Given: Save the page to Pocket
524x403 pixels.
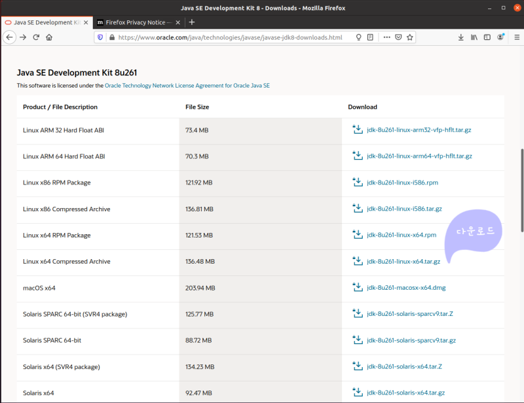Looking at the screenshot, I should click(x=398, y=37).
